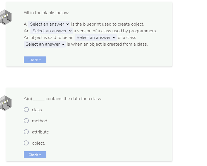Click the server icon beside the multiple-choice question

click(x=6, y=103)
